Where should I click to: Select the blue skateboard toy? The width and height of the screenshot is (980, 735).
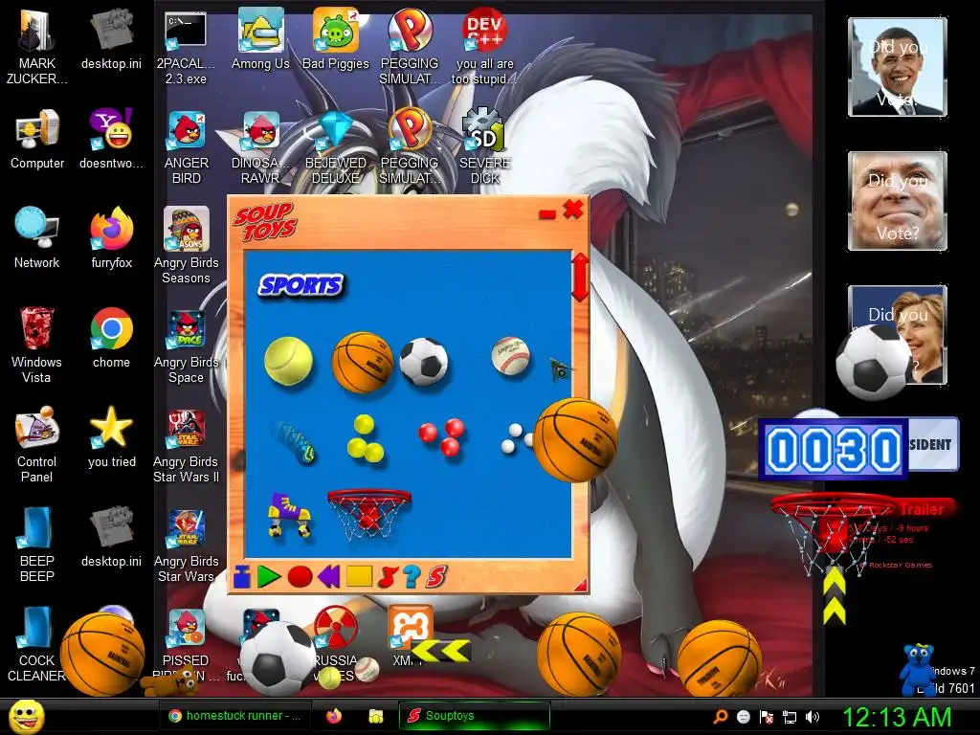[296, 442]
